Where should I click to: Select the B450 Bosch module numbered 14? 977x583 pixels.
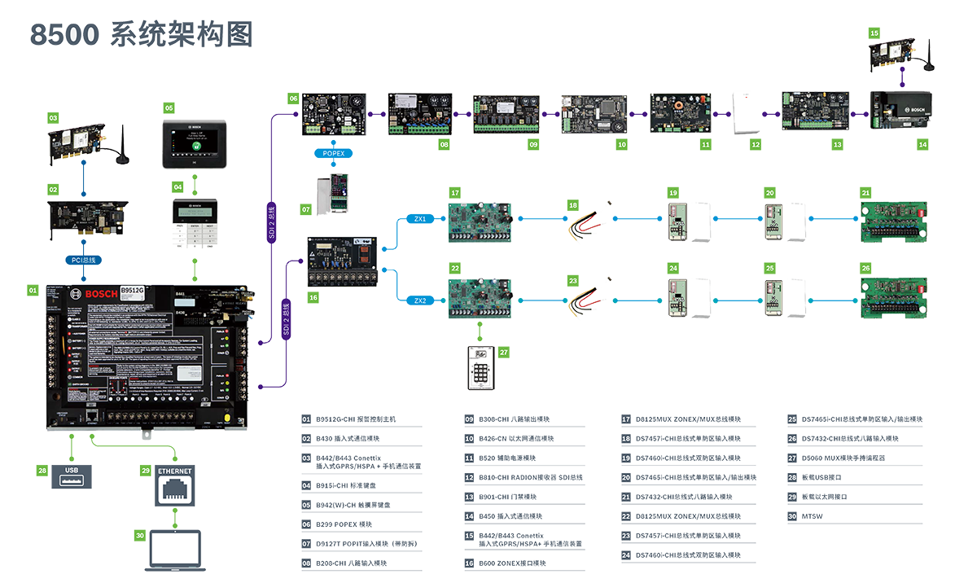click(900, 112)
